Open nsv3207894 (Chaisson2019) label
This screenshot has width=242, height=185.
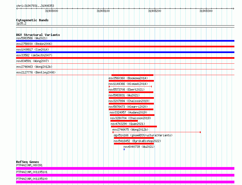[129, 101]
